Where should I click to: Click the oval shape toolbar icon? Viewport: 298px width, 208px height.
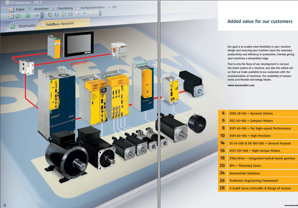click(x=70, y=14)
